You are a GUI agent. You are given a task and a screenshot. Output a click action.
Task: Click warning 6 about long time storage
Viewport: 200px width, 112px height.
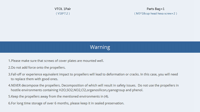pyautogui.click(x=66, y=103)
